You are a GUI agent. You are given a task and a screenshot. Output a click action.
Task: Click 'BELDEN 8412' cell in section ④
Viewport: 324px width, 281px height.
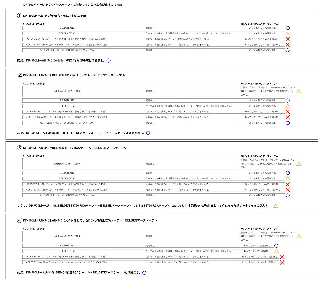point(67,246)
